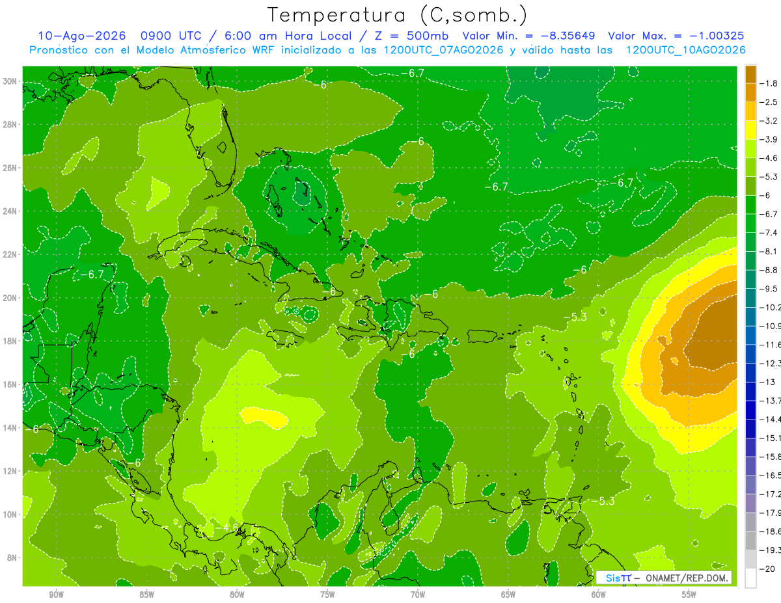Click the white swatch below -20 on scale
Screen dimensions: 781x603
point(750,578)
